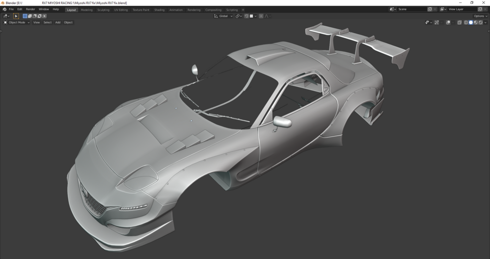Open the editor type dropdown
The height and width of the screenshot is (259, 490).
[6, 16]
